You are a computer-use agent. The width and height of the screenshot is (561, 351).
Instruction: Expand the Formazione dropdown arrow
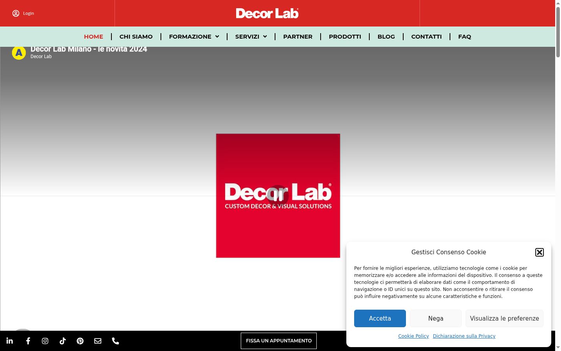click(217, 37)
